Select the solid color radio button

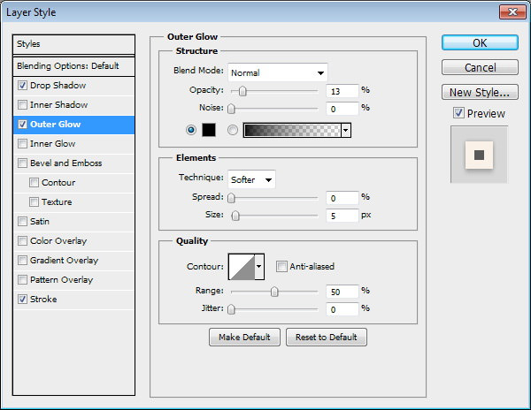(191, 130)
